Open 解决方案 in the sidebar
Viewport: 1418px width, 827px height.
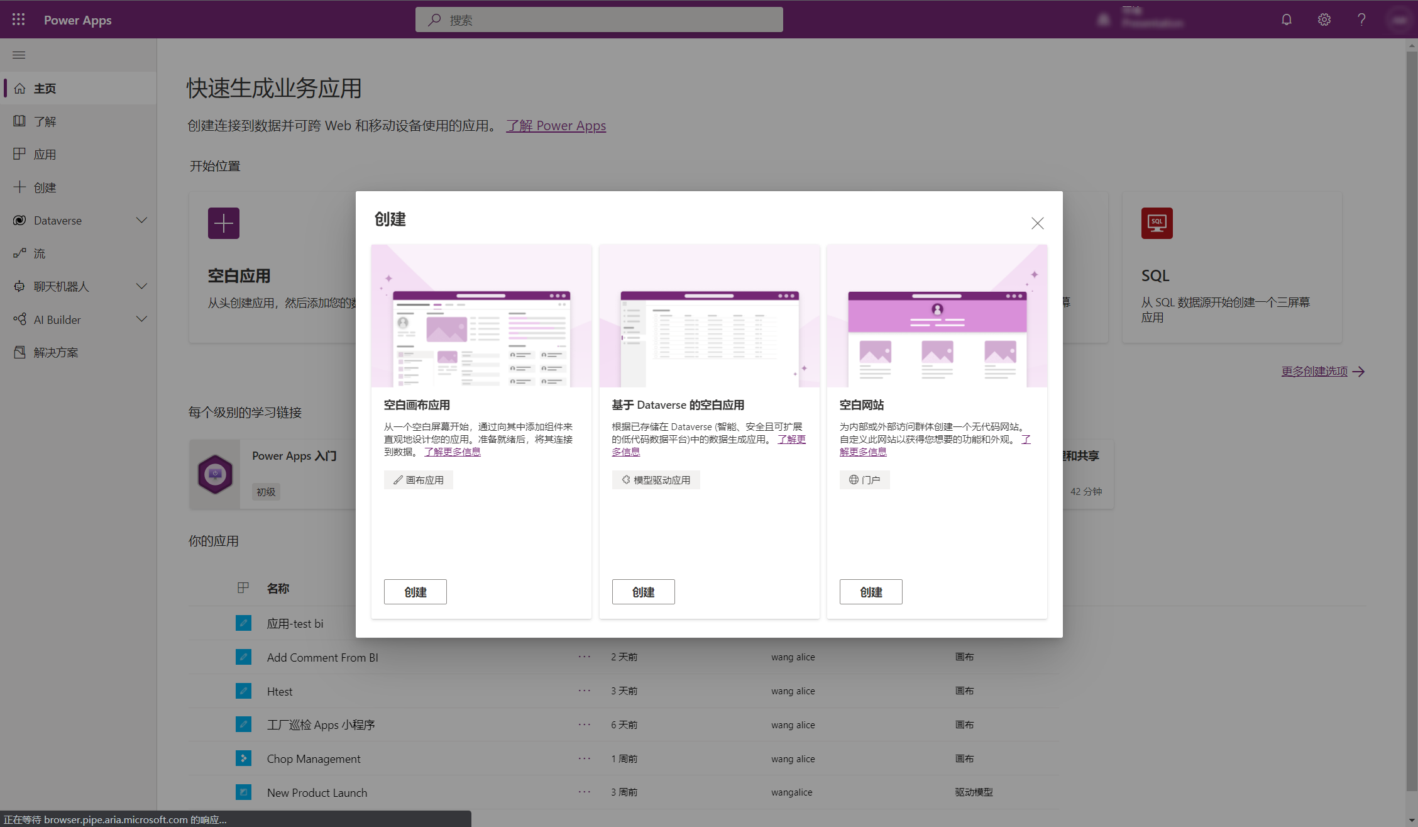tap(78, 352)
